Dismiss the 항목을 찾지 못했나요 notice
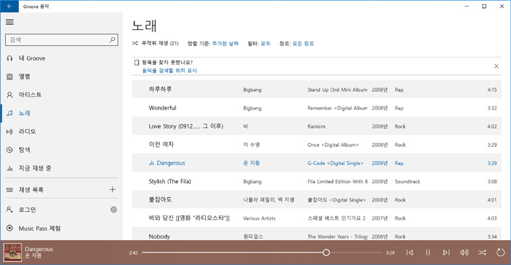Viewport: 511px width, 265px height. click(496, 66)
